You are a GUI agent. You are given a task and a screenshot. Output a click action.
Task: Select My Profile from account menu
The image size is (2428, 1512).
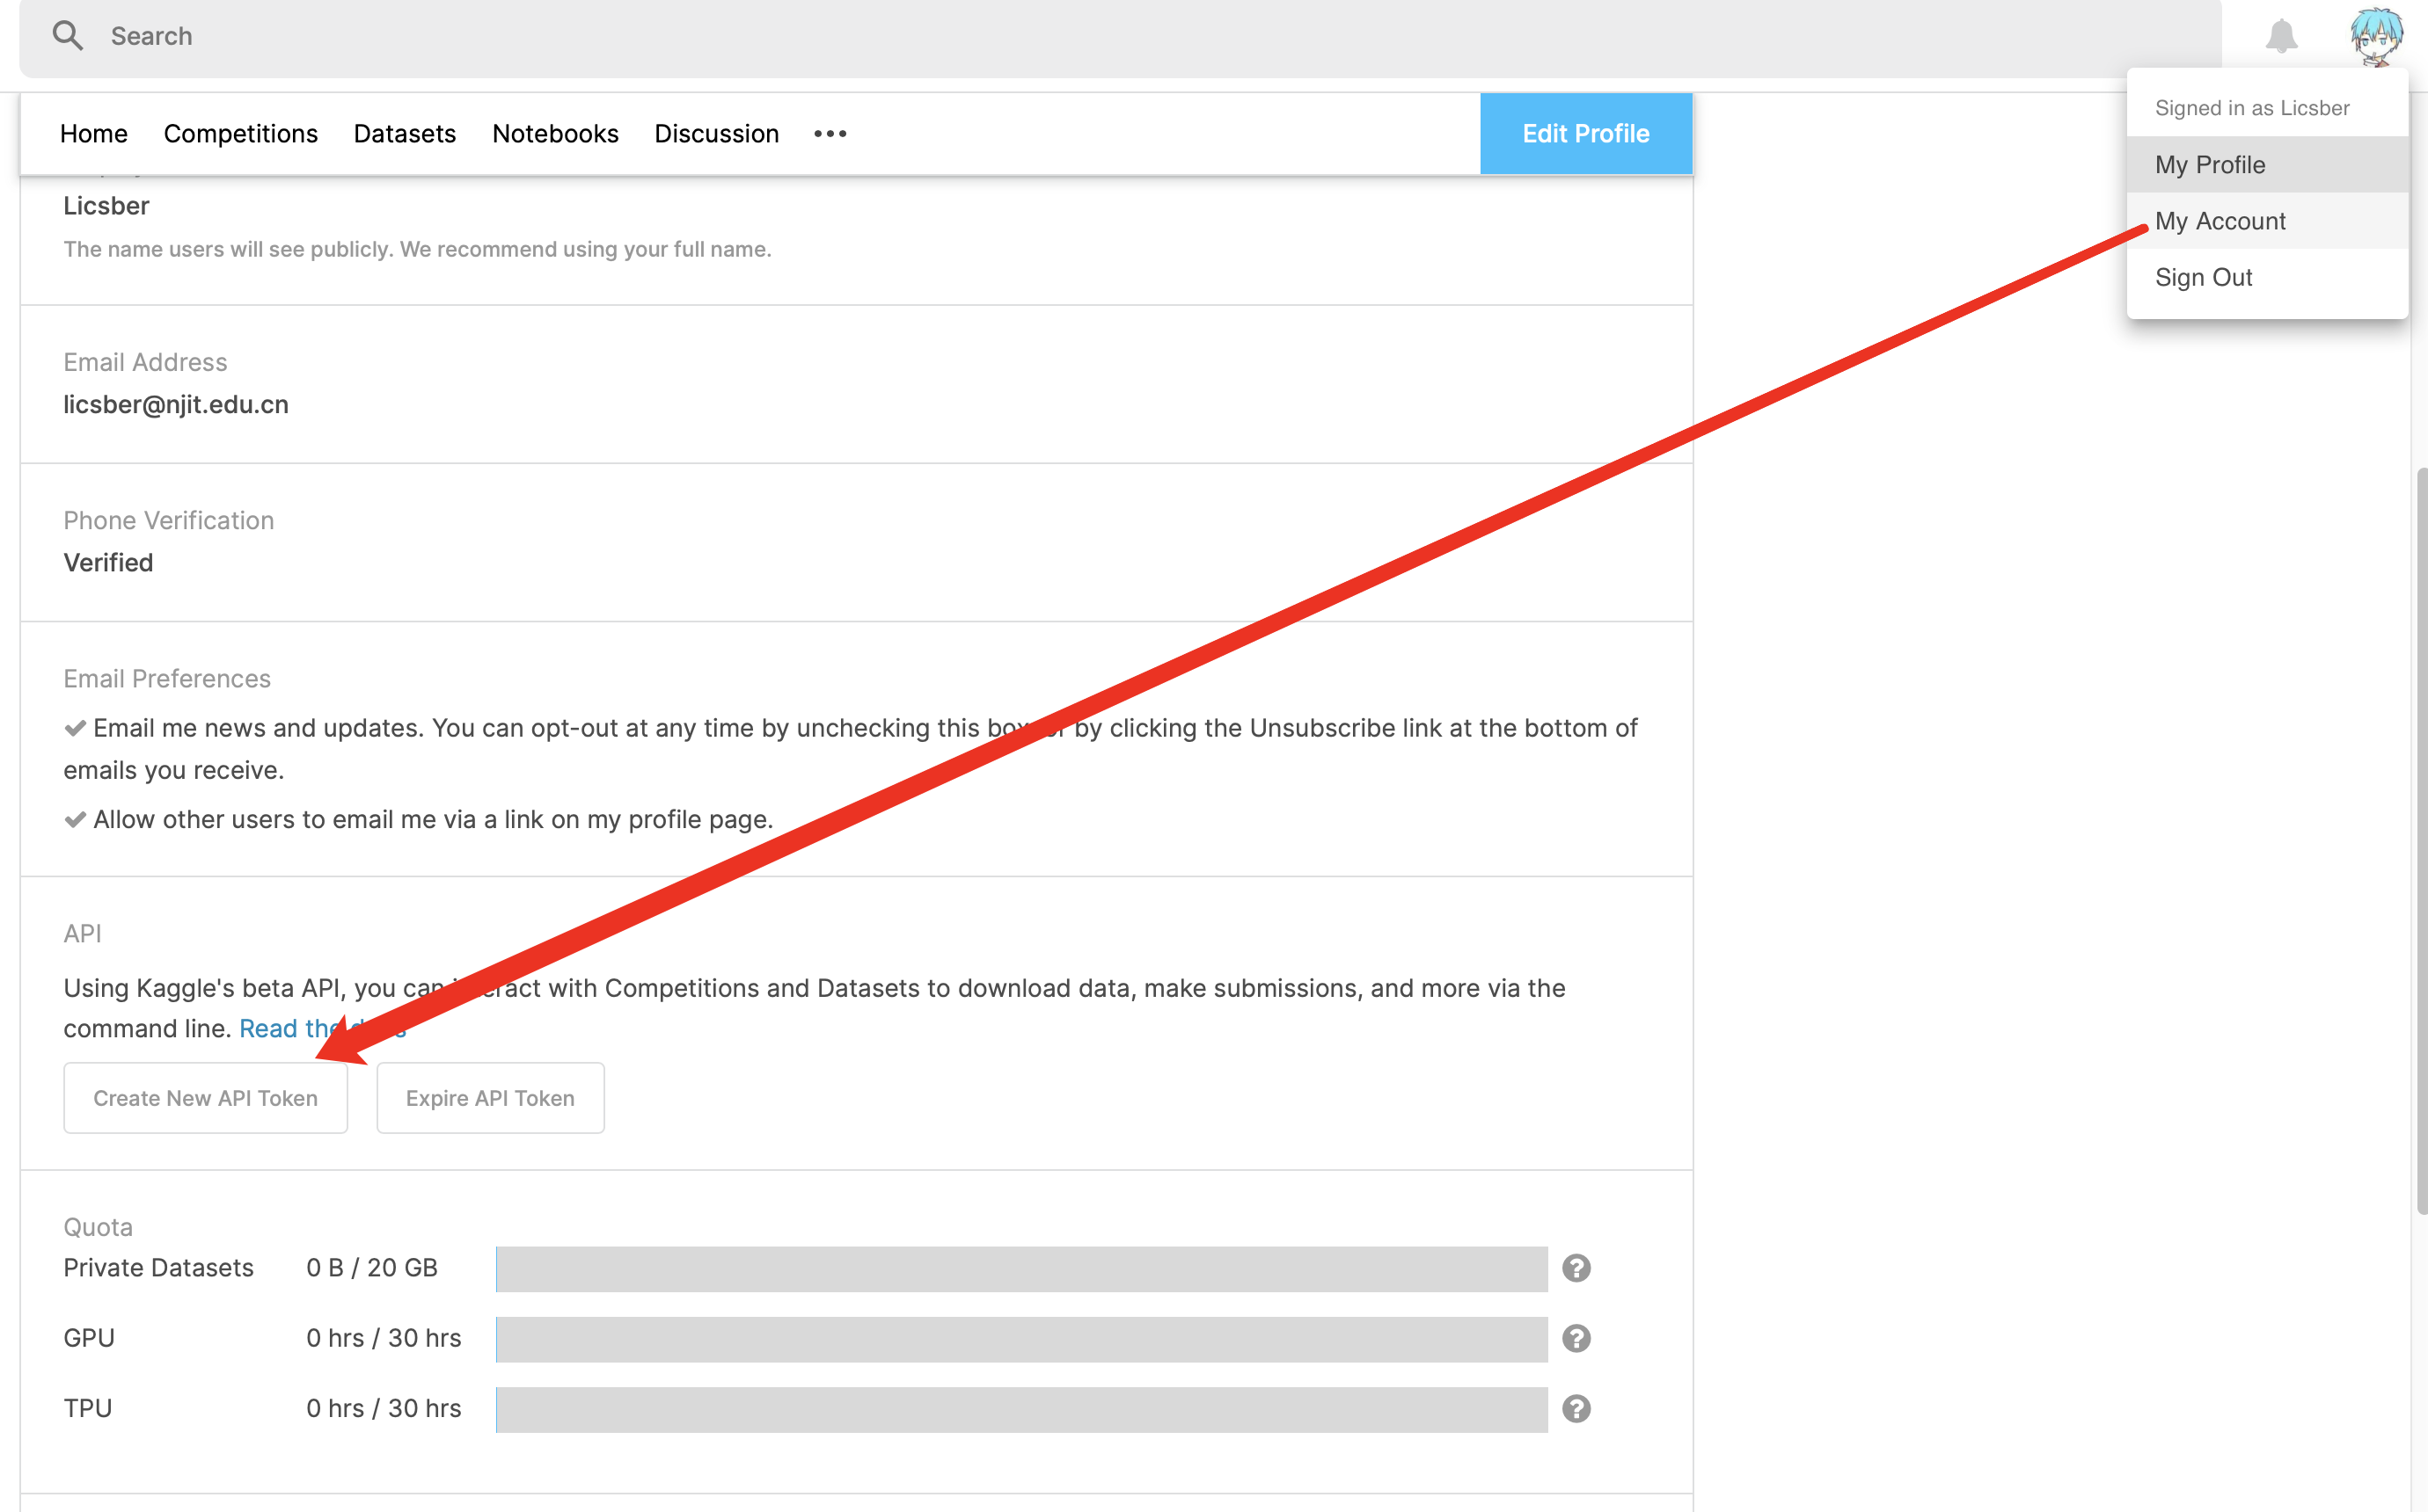pos(2210,165)
